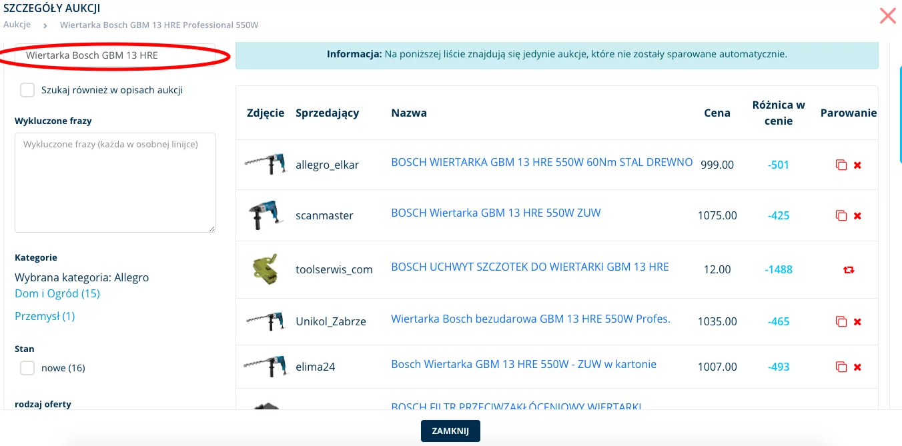
Task: Close auction details with the top X
Action: (x=888, y=16)
